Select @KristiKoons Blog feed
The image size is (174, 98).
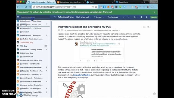[x=26, y=53]
